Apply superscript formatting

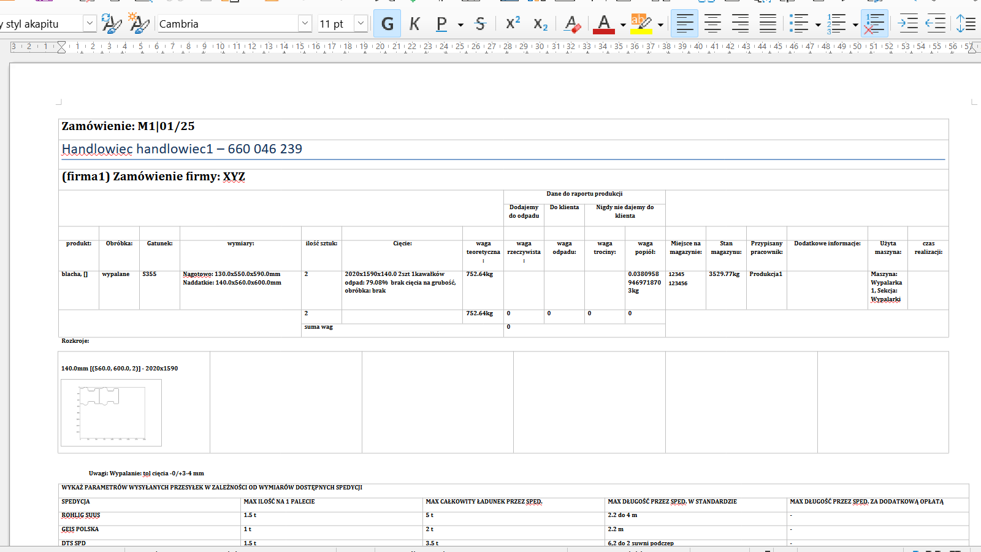tap(513, 24)
